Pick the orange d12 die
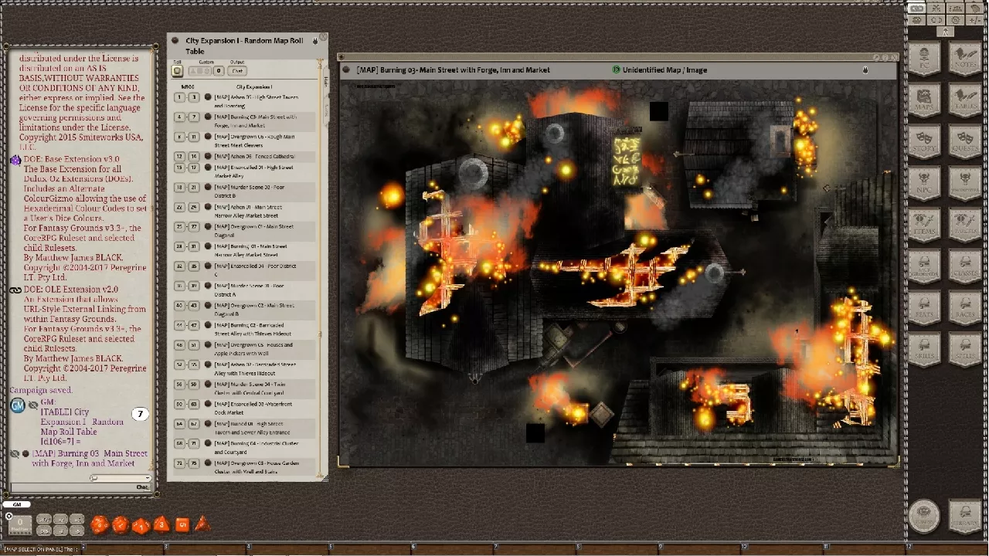989x556 pixels. point(120,525)
